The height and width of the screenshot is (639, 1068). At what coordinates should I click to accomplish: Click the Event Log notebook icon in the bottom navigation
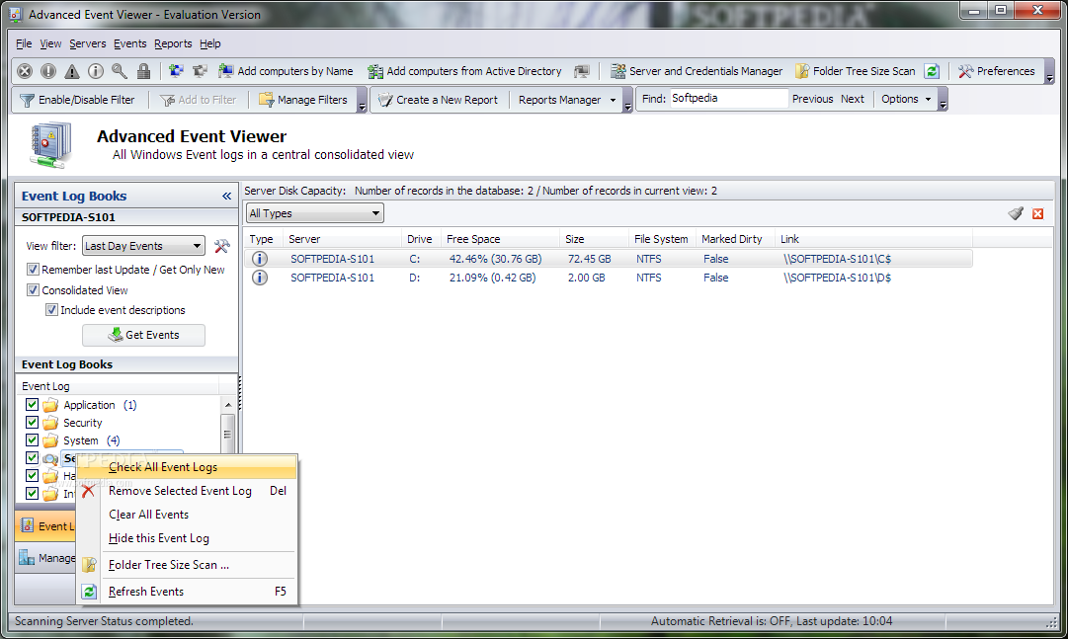(x=28, y=525)
